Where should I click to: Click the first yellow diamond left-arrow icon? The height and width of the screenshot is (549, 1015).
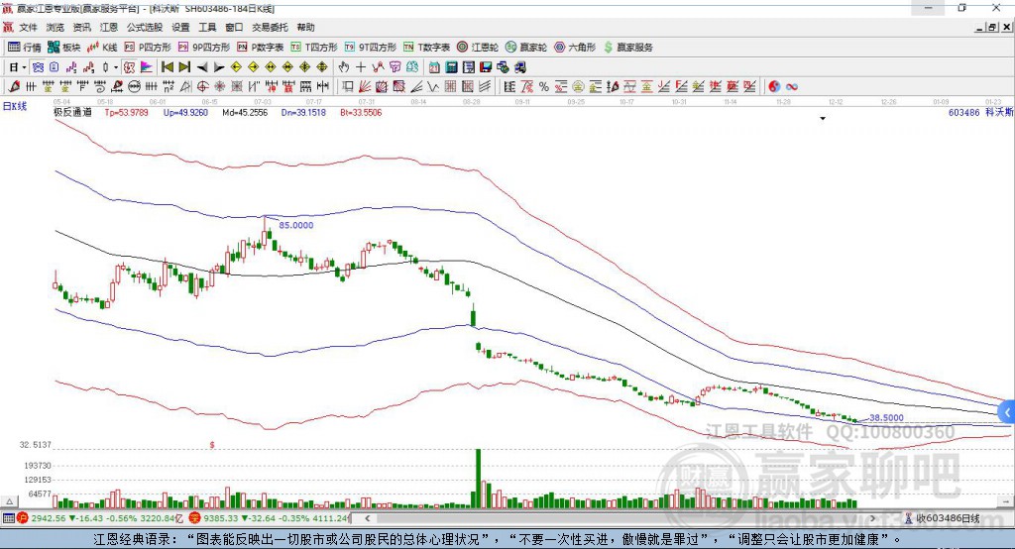click(x=236, y=67)
